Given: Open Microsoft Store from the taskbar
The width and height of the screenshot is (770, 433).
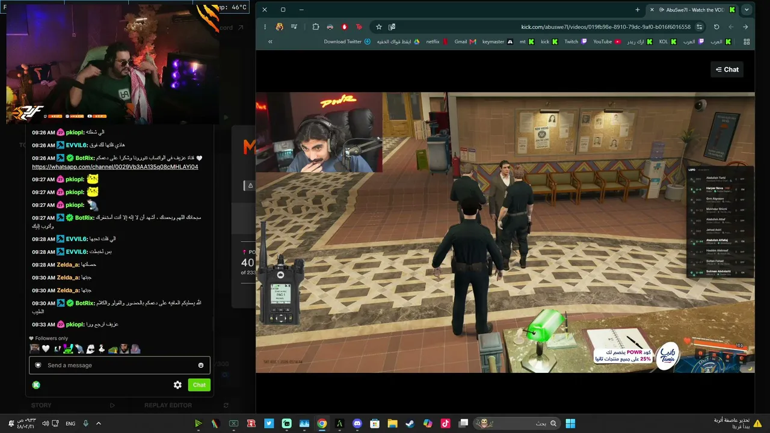Looking at the screenshot, I should pyautogui.click(x=375, y=423).
